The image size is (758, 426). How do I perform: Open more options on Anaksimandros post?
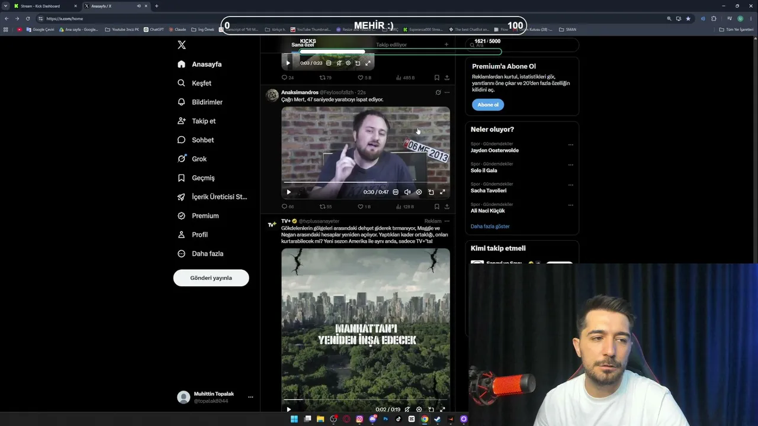(447, 92)
